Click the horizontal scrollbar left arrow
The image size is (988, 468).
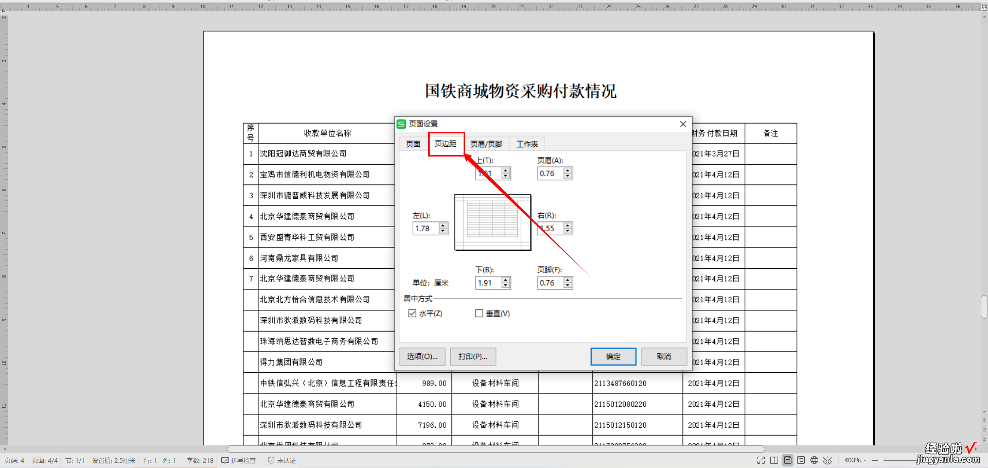(5, 449)
